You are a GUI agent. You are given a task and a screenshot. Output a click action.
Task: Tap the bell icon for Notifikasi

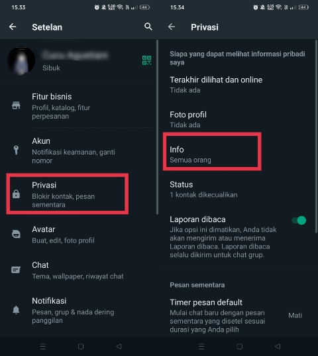(16, 310)
